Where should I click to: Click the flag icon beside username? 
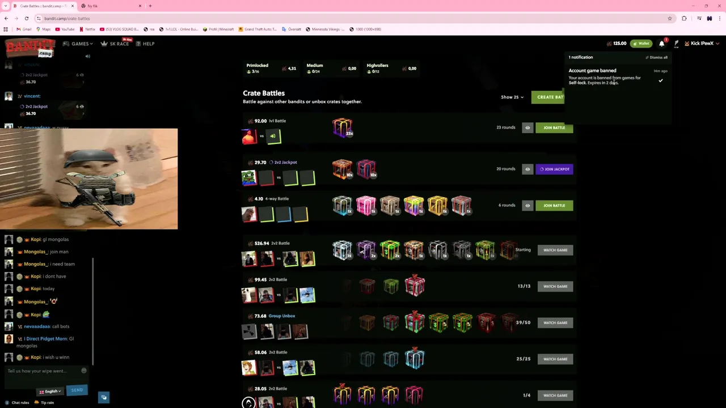(676, 44)
